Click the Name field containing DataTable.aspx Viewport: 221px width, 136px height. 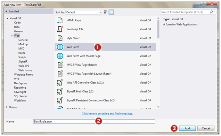pos(94,121)
